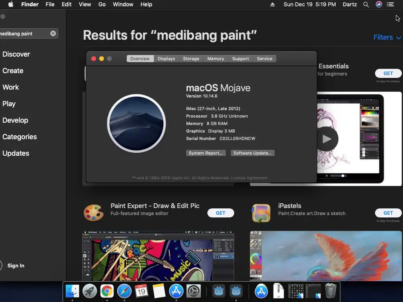Viewport: 403px width, 302px height.
Task: Open Updates in App Store sidebar
Action: [x=16, y=153]
